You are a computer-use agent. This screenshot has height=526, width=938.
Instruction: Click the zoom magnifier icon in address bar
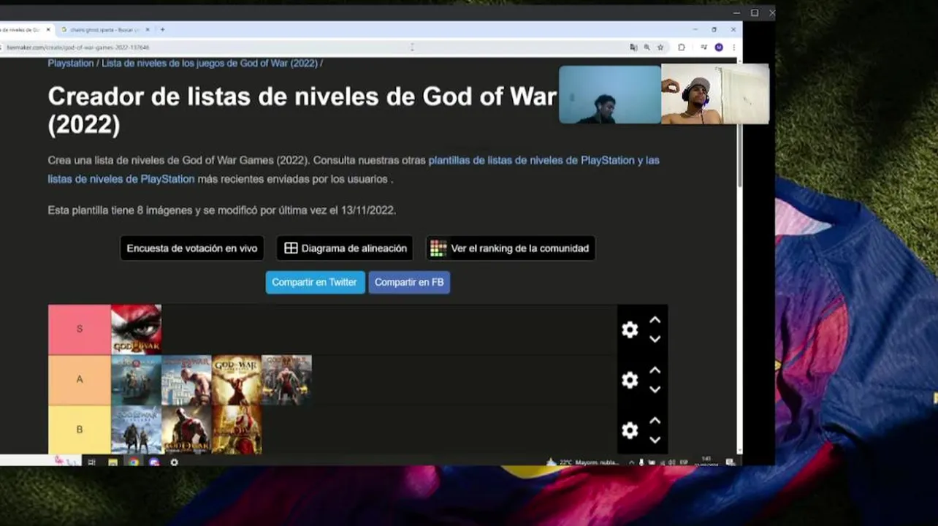(x=647, y=47)
